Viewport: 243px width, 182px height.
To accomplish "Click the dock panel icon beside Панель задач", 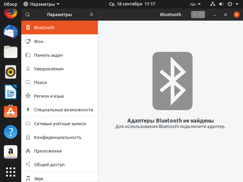I will point(28,55).
